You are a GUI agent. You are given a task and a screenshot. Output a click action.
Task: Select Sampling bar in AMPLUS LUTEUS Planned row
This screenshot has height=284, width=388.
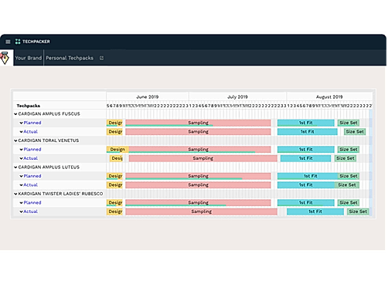[198, 176]
